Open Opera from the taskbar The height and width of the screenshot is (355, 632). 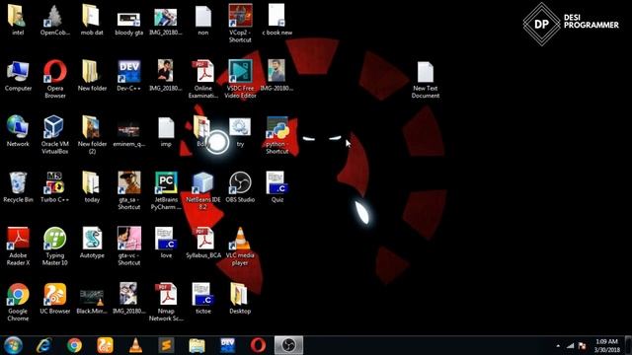click(x=258, y=346)
